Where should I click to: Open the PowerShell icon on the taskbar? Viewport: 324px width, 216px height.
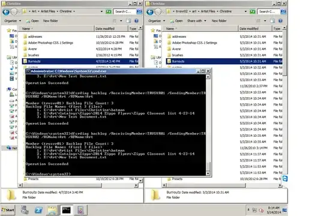click(38, 210)
